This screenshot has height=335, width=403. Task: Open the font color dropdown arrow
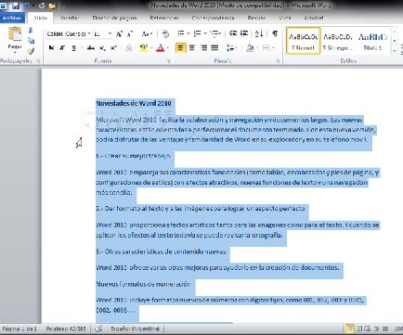168,48
